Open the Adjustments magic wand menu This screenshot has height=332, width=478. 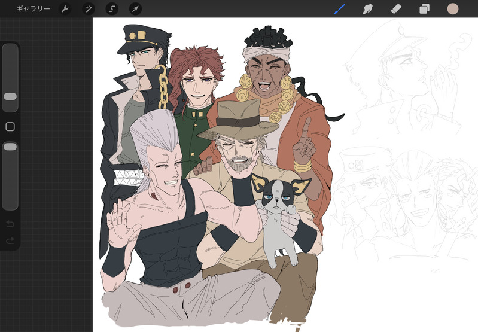coord(89,9)
